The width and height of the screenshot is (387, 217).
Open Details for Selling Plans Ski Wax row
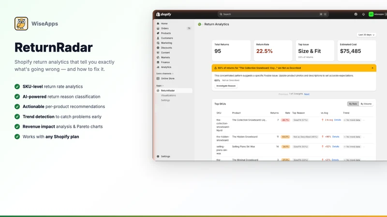coord(336,147)
